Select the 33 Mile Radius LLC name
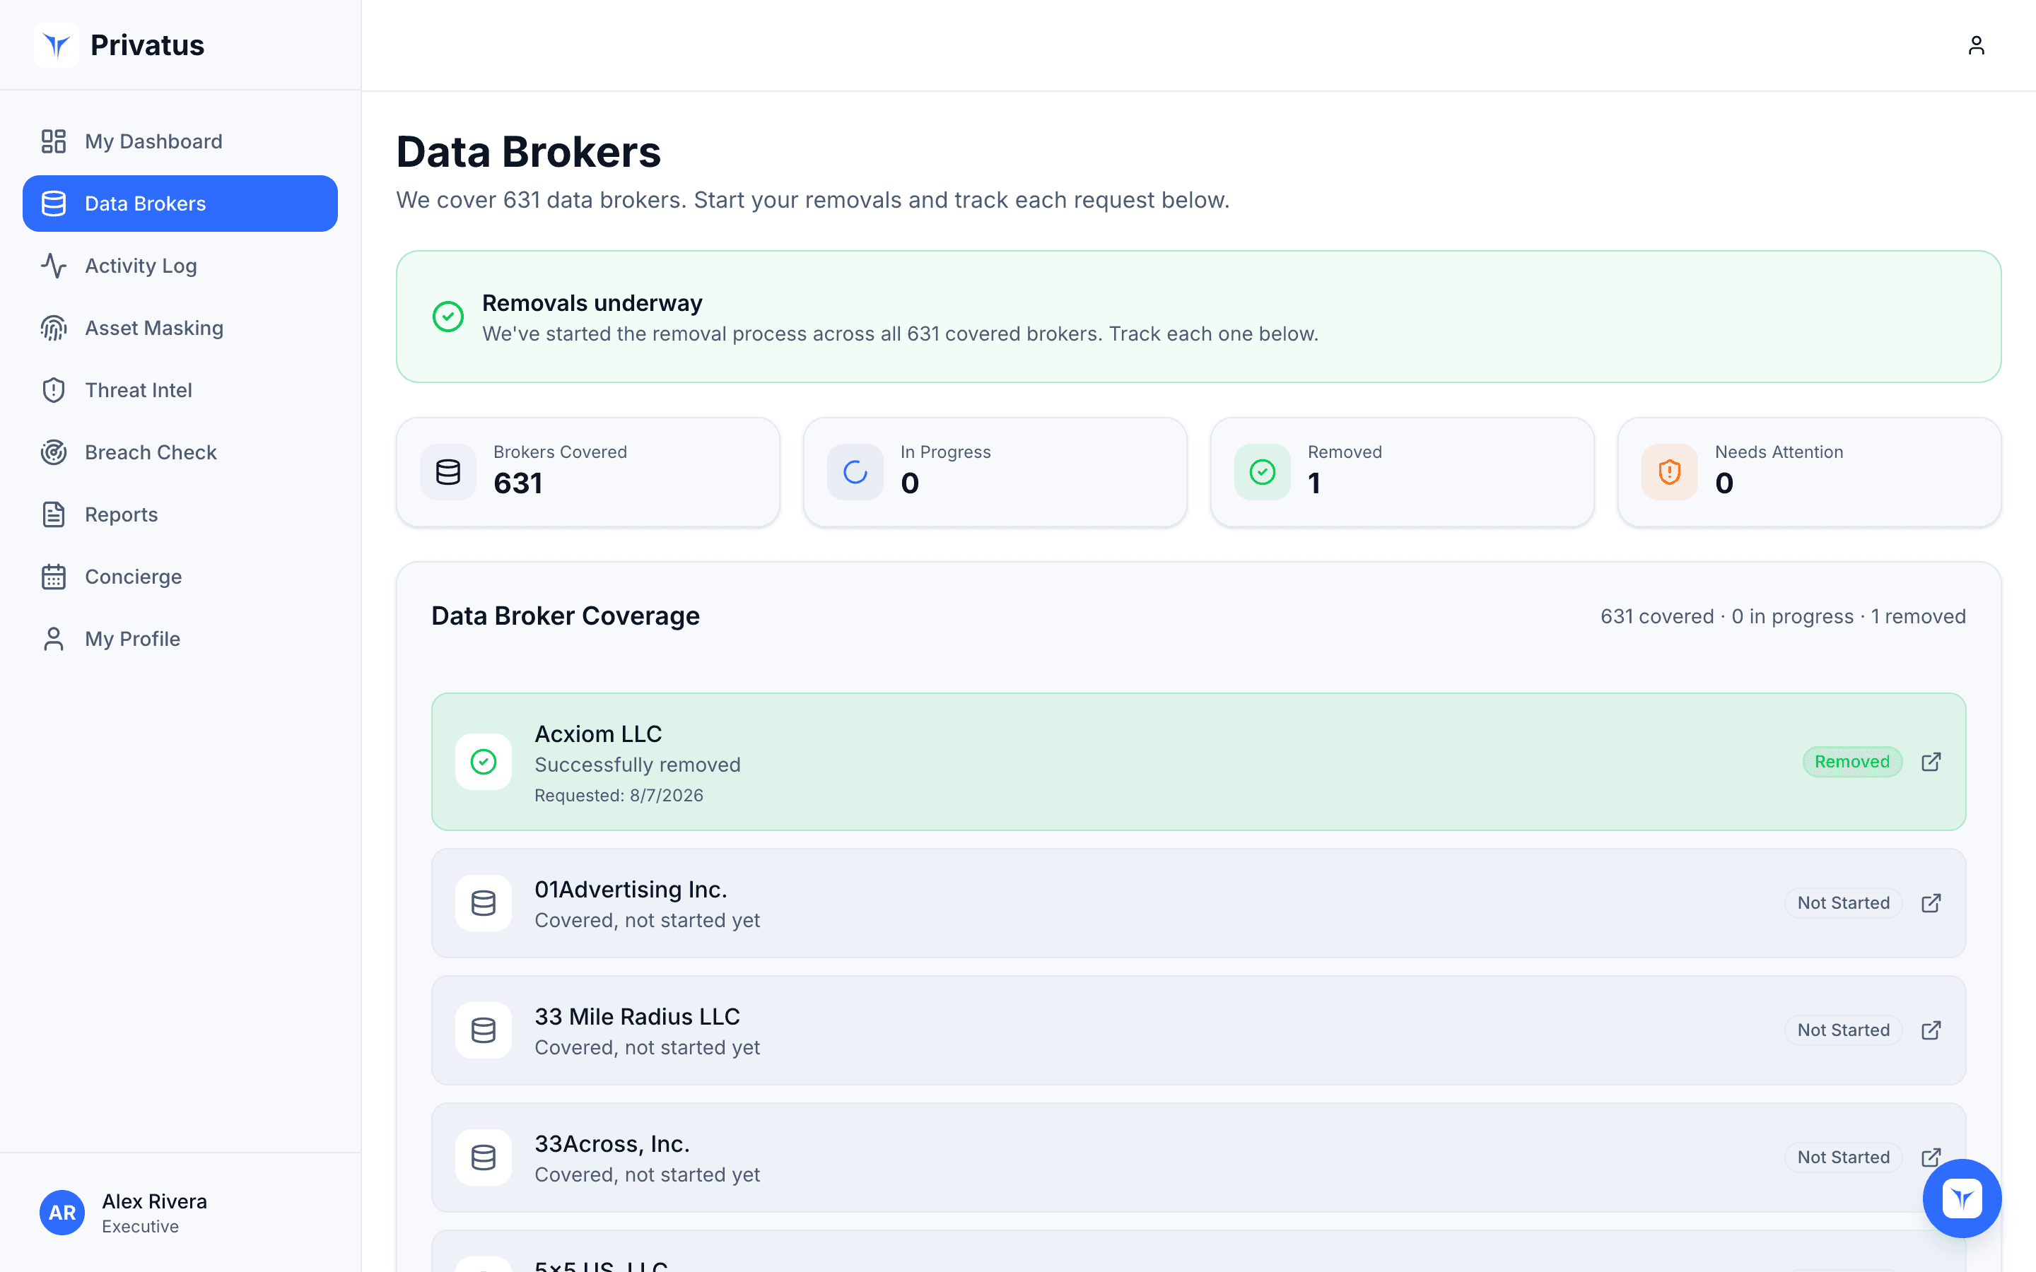Screen dimensions: 2036x1272 [638, 1017]
